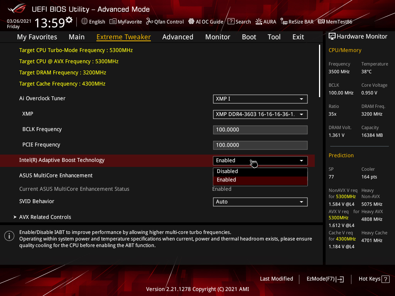Click the 1.361 V DRAM voltage value

point(336,135)
